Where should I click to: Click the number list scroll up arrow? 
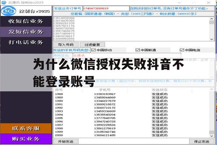point(212,19)
